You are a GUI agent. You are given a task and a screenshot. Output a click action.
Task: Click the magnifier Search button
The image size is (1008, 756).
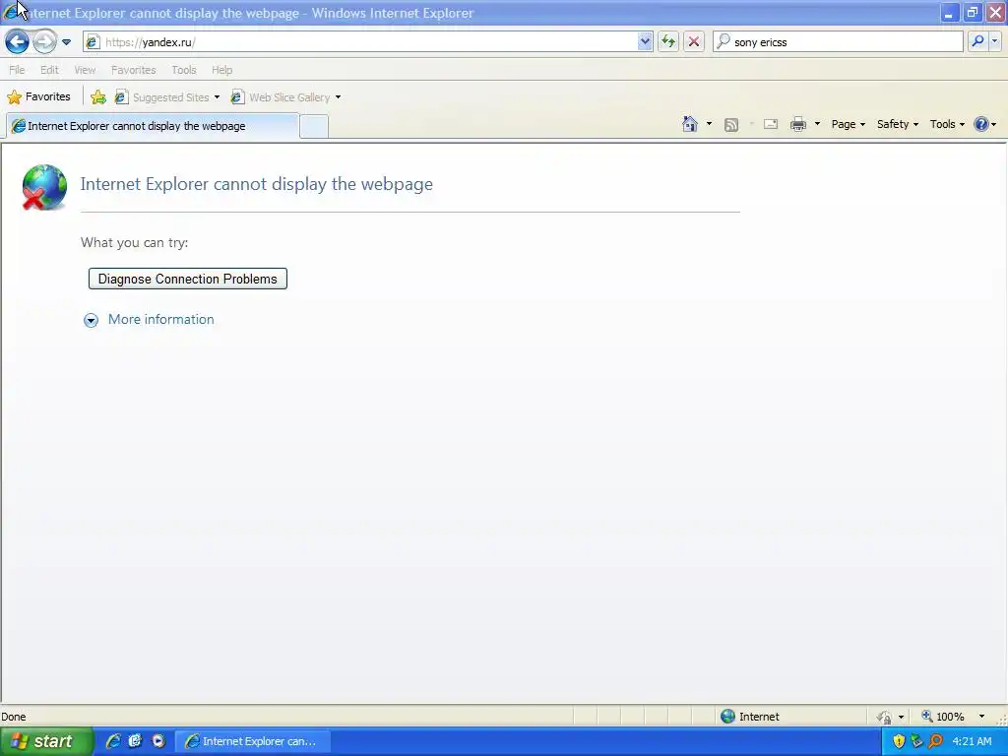[977, 41]
